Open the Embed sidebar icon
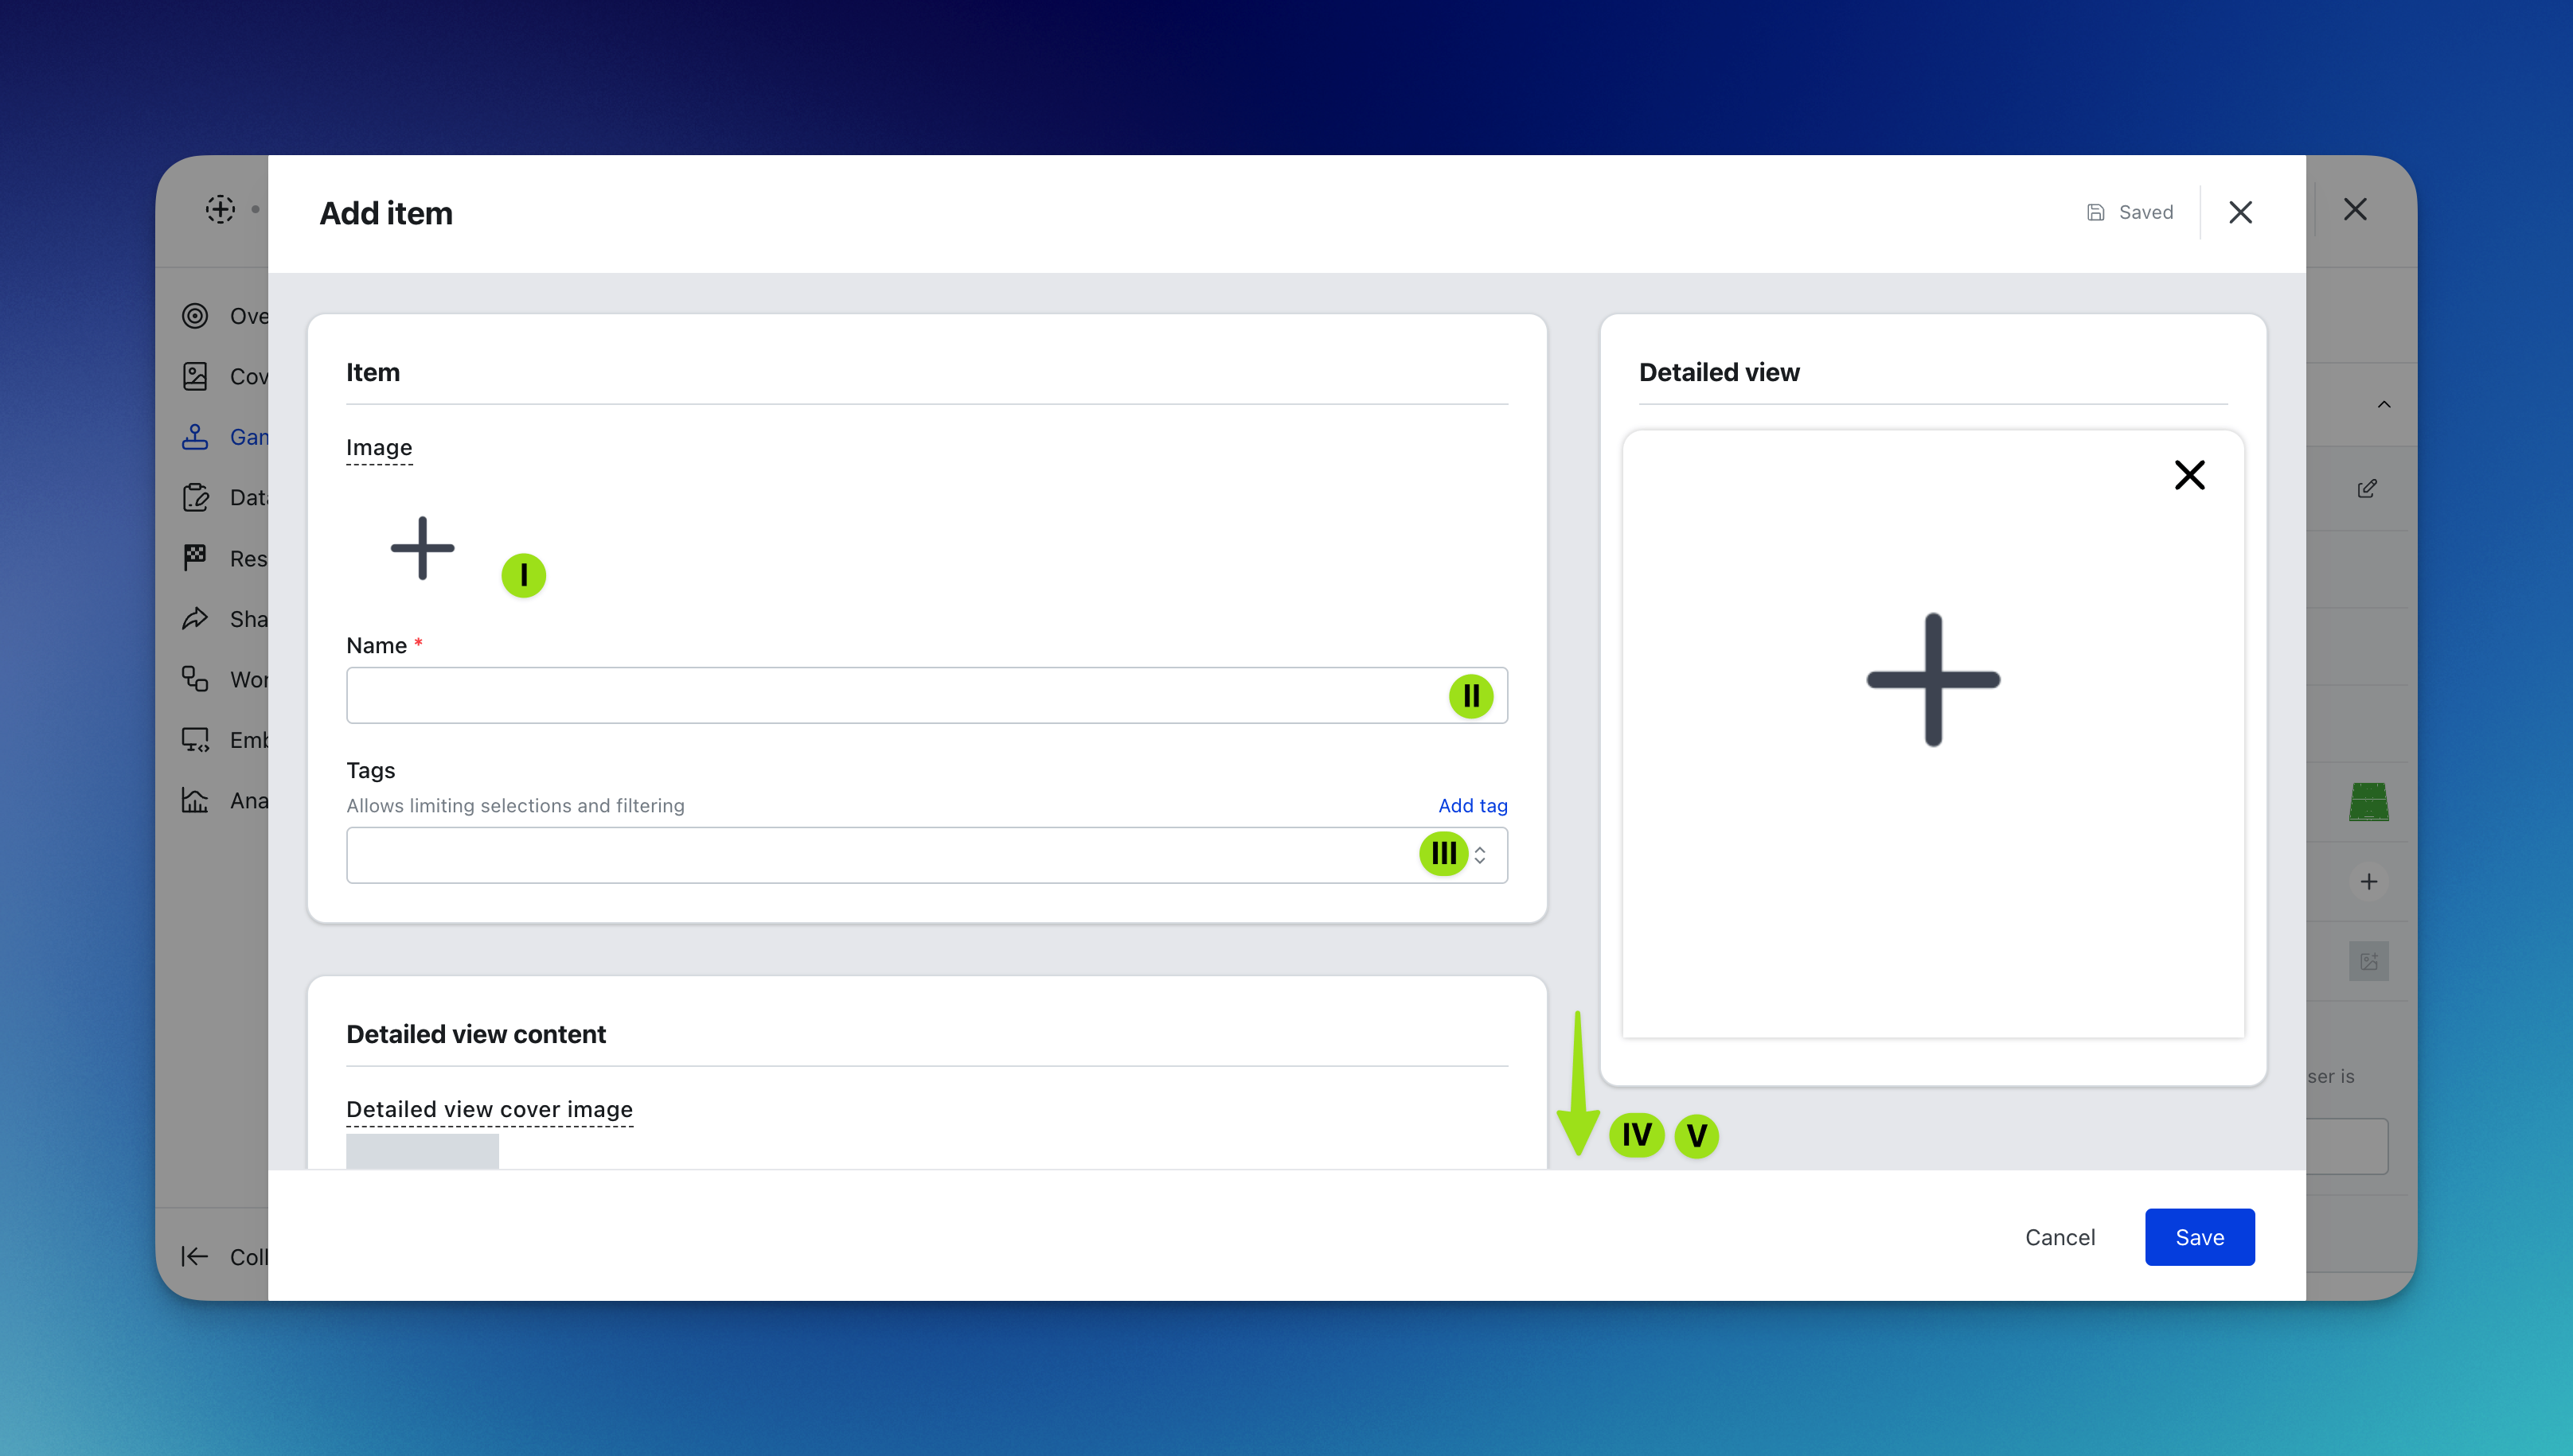Image resolution: width=2573 pixels, height=1456 pixels. click(195, 740)
